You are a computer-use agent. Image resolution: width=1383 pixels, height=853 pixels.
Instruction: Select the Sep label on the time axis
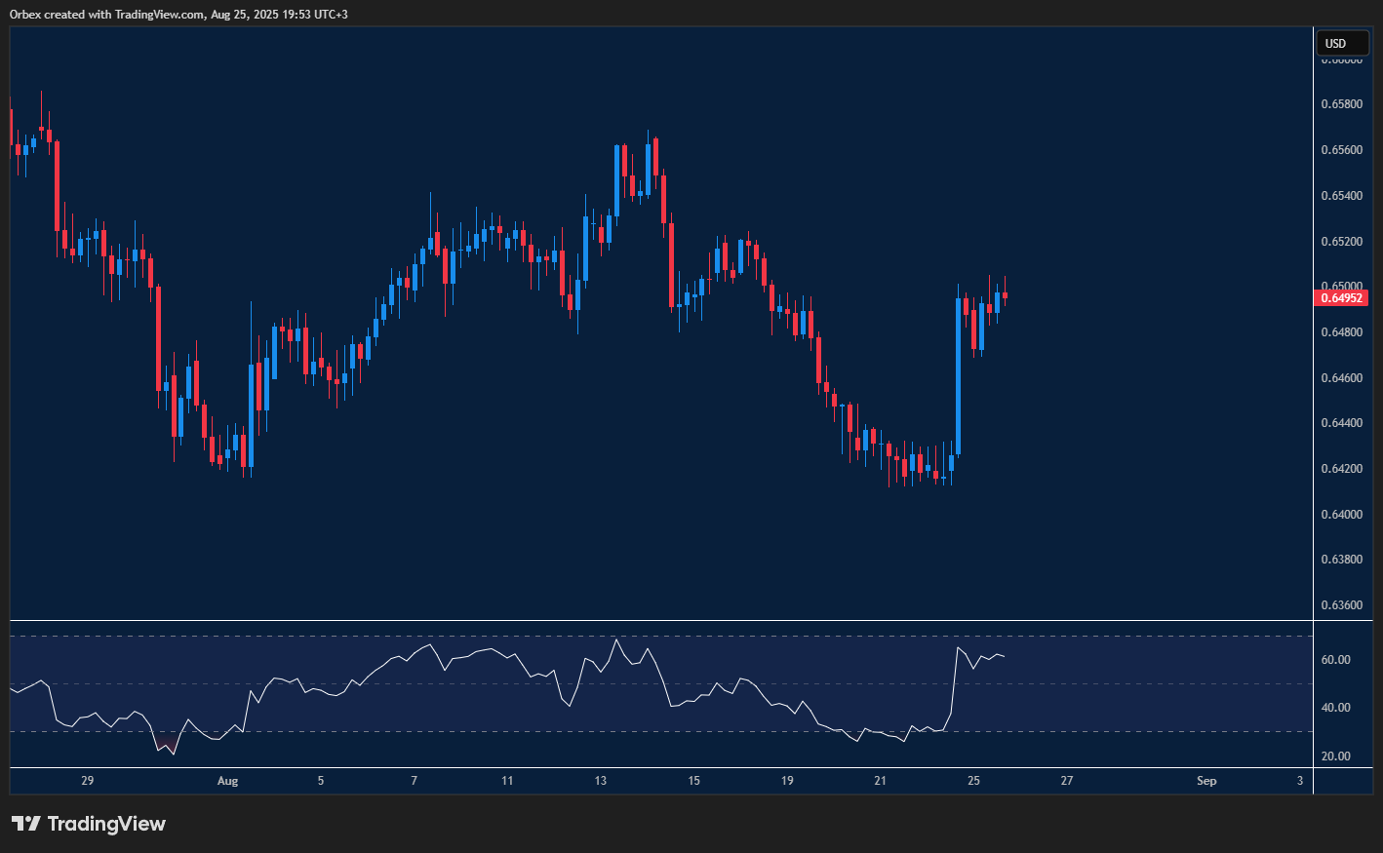[1205, 781]
